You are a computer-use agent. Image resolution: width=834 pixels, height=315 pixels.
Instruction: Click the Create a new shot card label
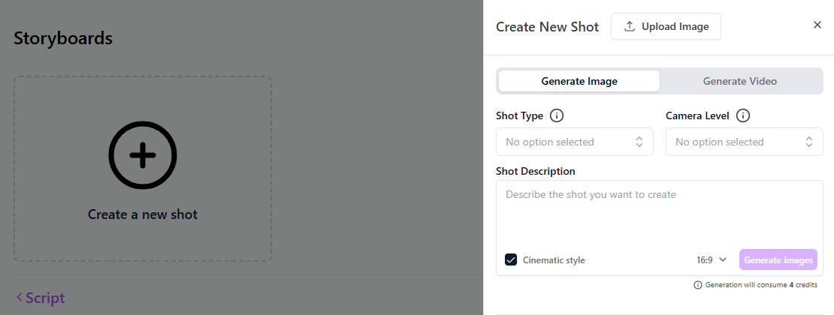pyautogui.click(x=143, y=214)
